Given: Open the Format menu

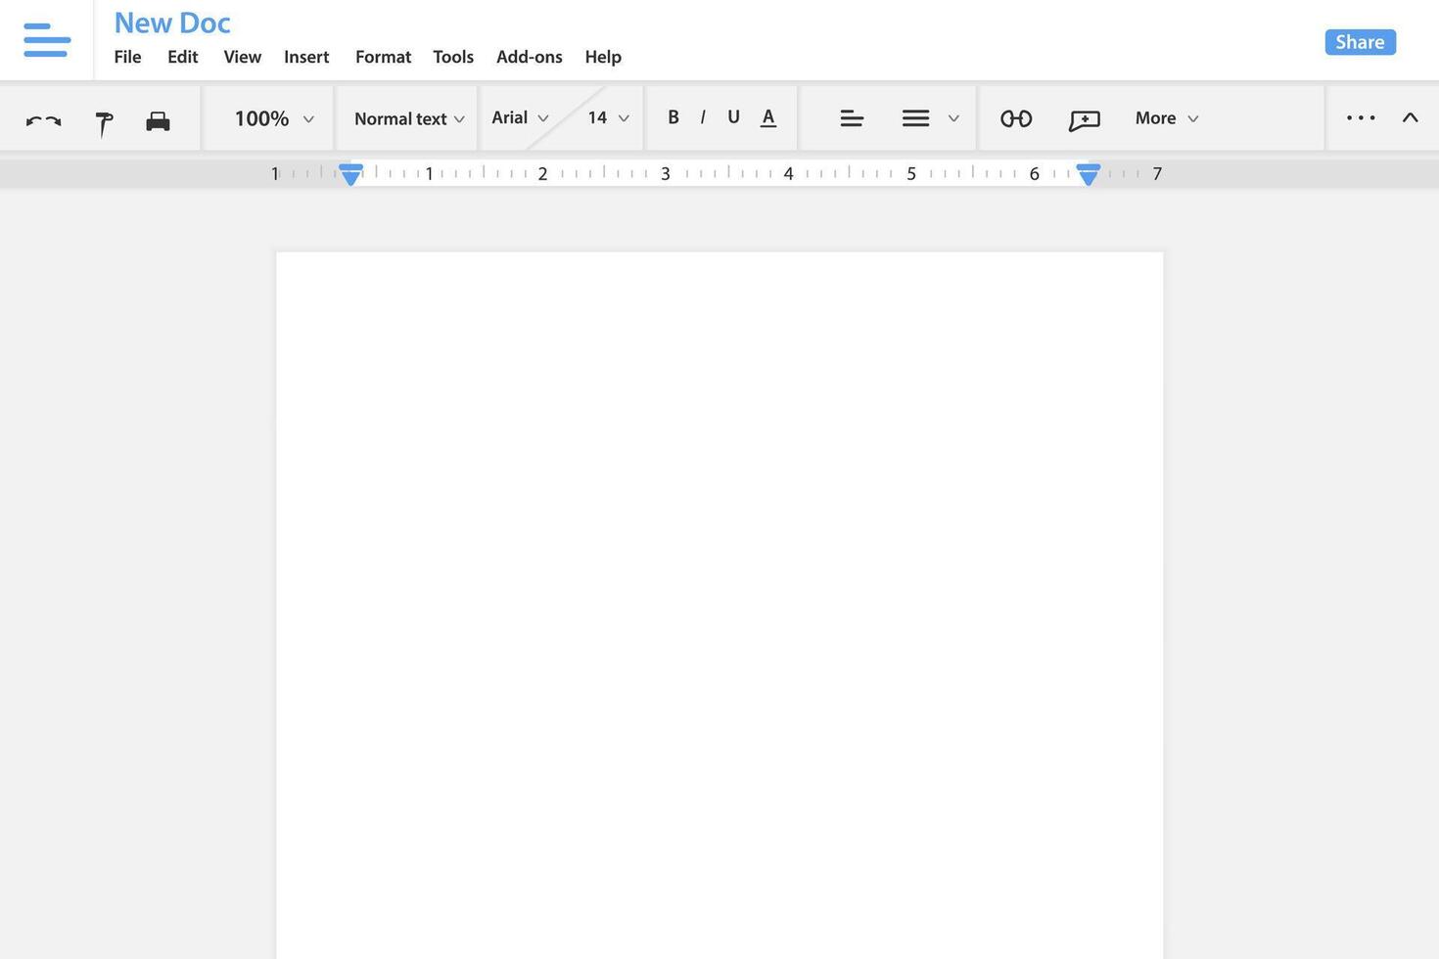Looking at the screenshot, I should point(383,57).
